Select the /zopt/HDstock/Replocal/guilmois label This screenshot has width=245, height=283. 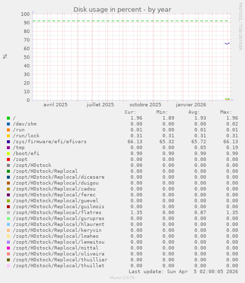click(x=59, y=207)
